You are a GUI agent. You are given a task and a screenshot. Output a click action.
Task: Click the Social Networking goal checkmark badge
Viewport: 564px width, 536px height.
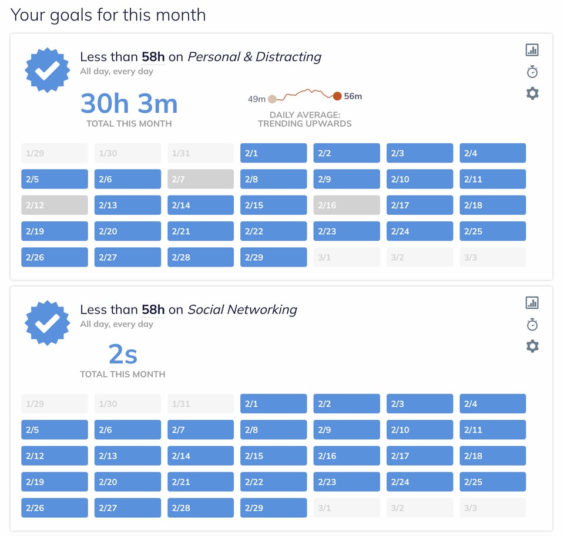[x=48, y=323]
